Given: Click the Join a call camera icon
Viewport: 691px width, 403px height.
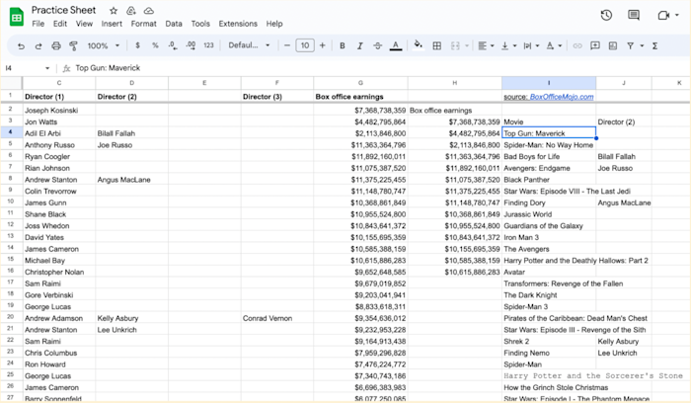Looking at the screenshot, I should tap(663, 16).
